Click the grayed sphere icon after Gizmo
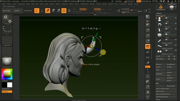This screenshot has height=101, width=180. (x=69, y=11)
